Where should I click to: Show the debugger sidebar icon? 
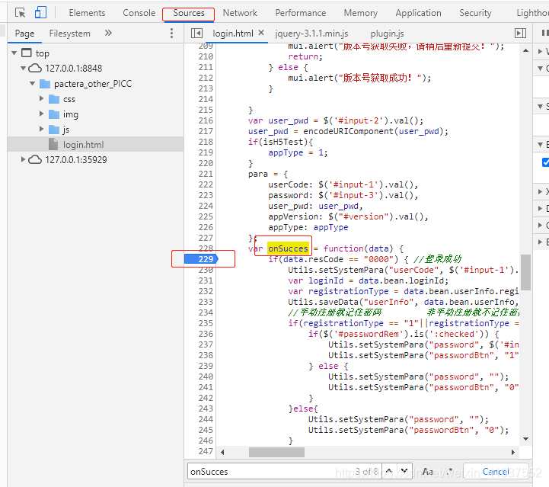click(520, 34)
